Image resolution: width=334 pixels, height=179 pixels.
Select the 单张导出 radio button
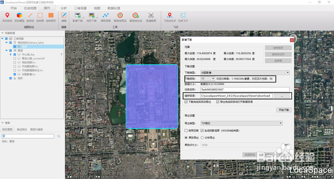coord(186,138)
